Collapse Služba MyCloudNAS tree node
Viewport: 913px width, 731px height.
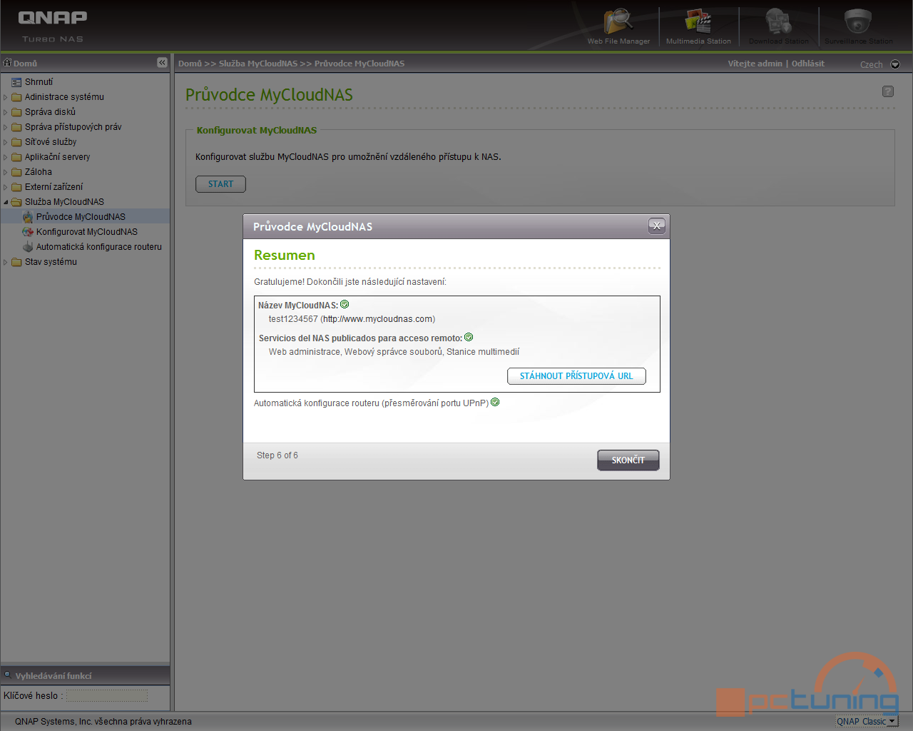click(x=6, y=202)
